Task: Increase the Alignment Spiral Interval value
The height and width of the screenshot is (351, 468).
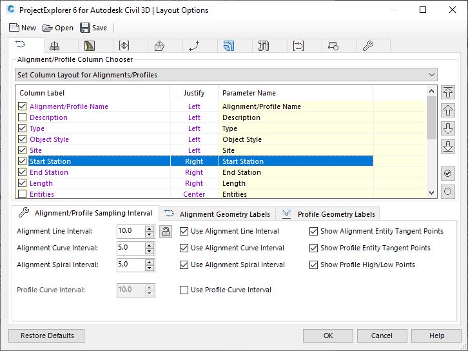Action: point(150,262)
